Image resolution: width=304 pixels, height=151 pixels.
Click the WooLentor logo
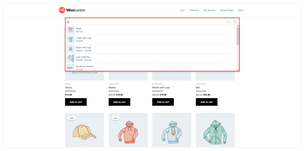[x=72, y=10]
